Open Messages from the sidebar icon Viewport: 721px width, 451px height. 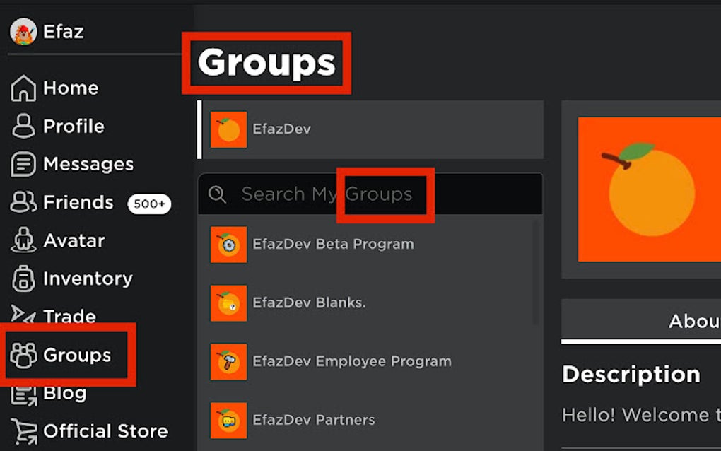[23, 164]
